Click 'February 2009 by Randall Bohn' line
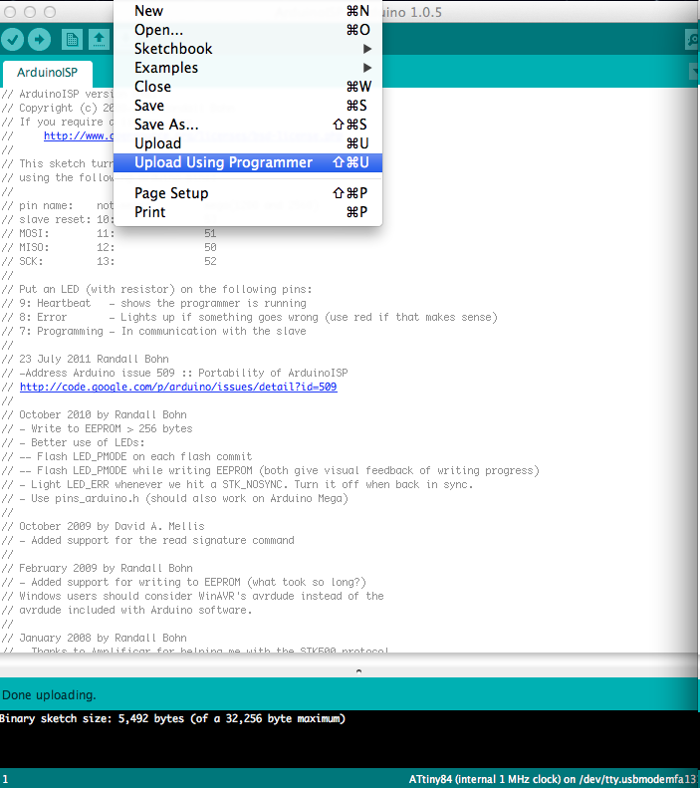The height and width of the screenshot is (788, 700). click(97, 568)
